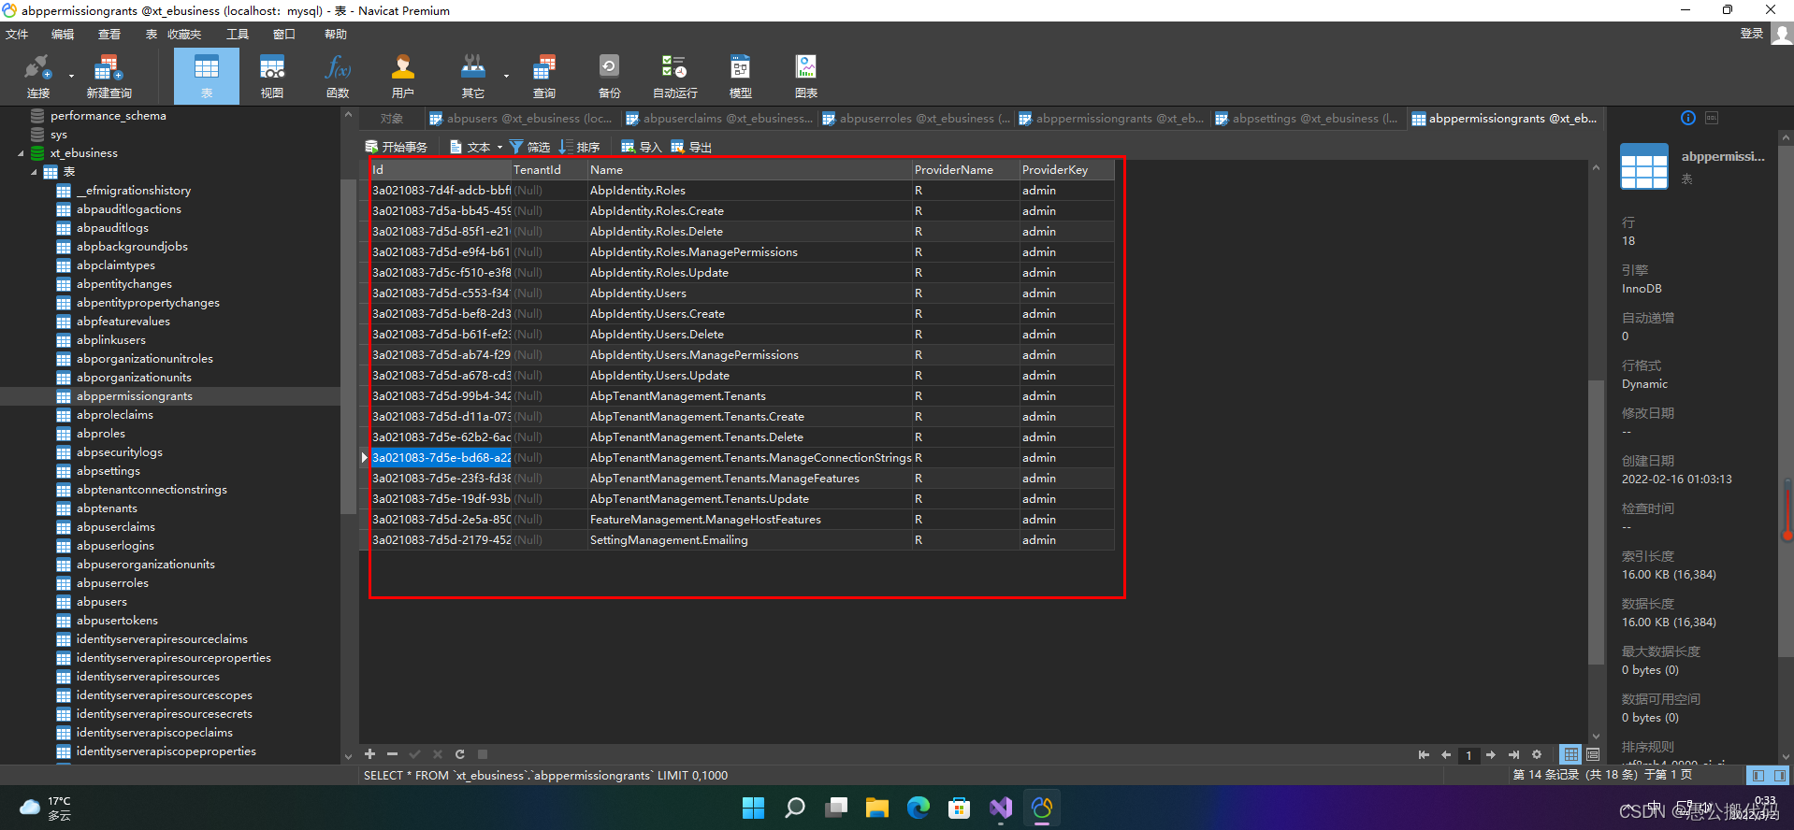
Task: Open the 文件 menu
Action: pyautogui.click(x=17, y=35)
